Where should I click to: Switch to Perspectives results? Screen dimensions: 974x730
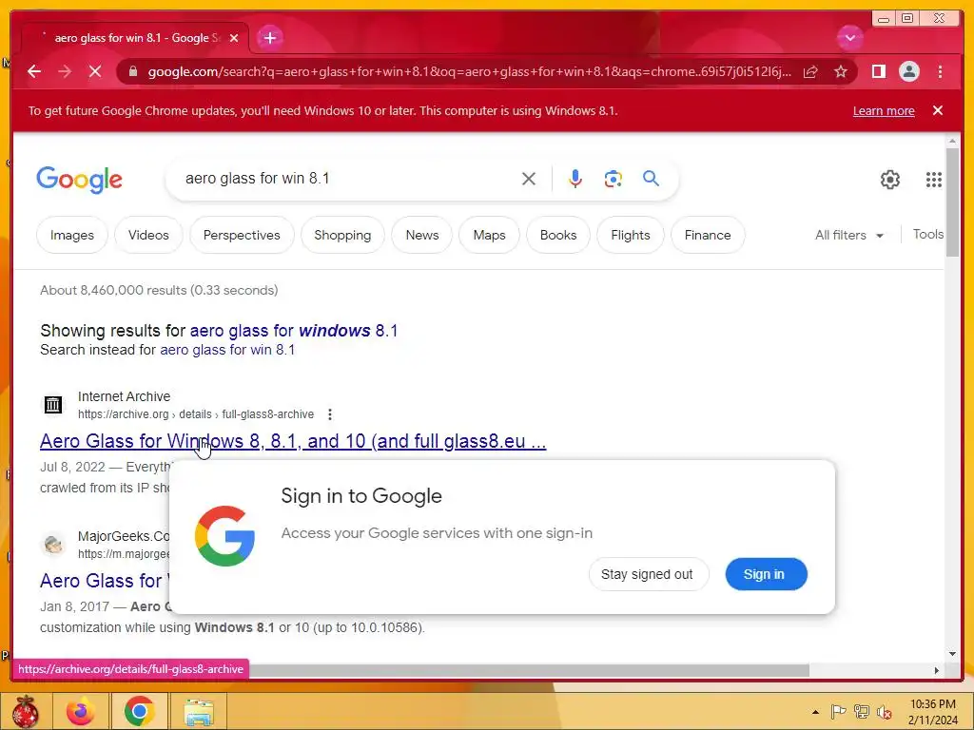tap(242, 236)
